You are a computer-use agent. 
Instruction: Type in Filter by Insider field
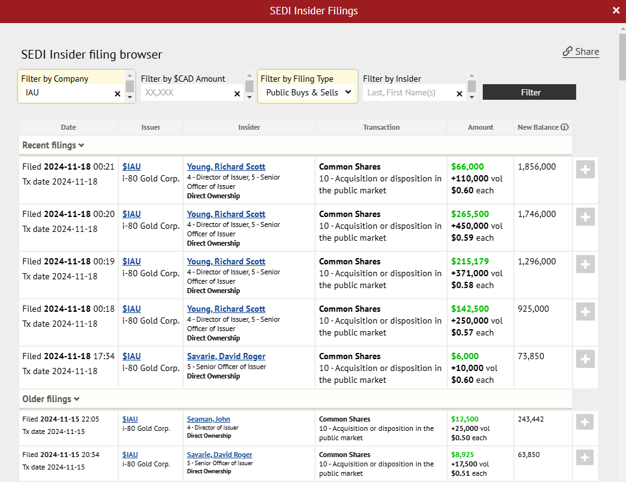(408, 93)
